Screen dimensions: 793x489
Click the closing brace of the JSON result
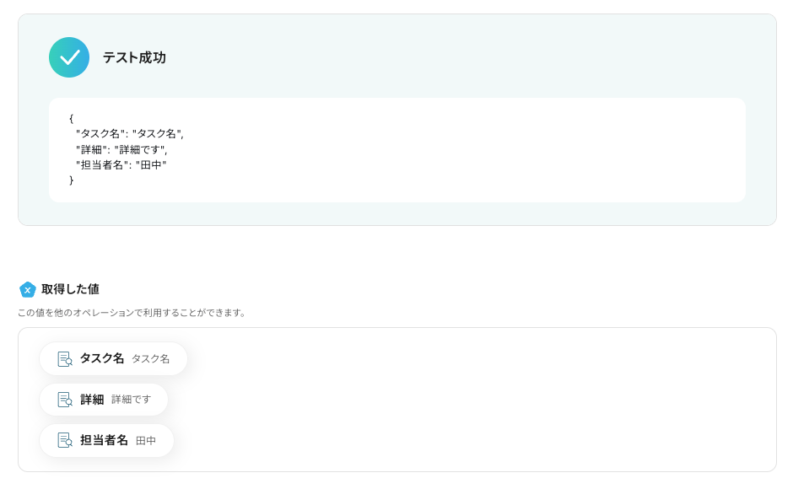pyautogui.click(x=72, y=180)
